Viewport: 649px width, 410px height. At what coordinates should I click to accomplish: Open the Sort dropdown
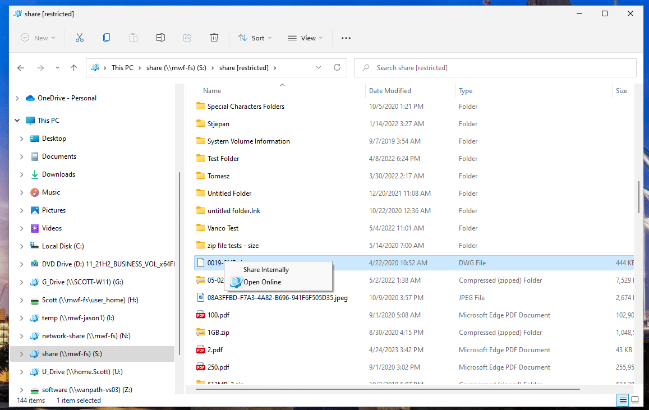[255, 38]
